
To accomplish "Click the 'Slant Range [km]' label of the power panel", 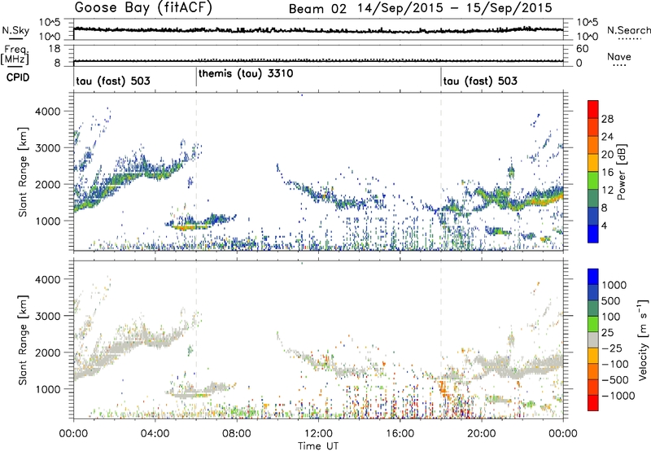I will pyautogui.click(x=23, y=172).
